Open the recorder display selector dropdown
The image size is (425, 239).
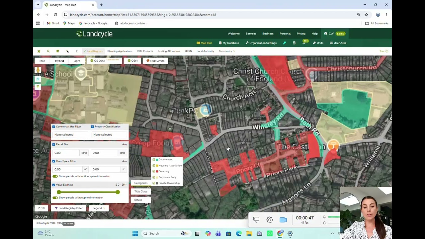tap(256, 220)
